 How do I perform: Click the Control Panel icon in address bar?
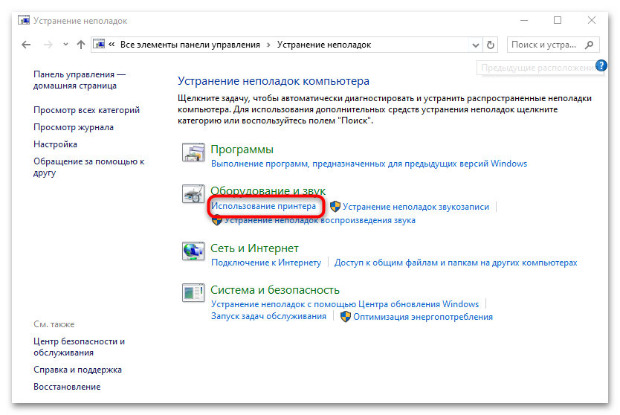(100, 44)
